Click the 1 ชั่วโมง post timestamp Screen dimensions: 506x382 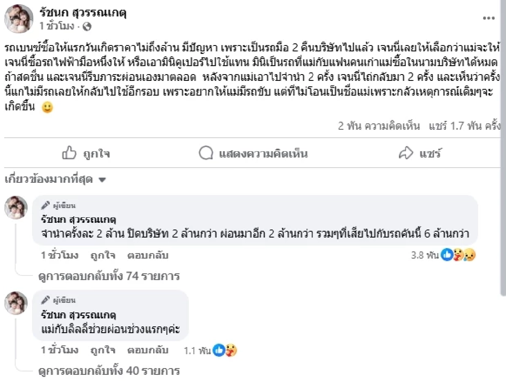57,27
